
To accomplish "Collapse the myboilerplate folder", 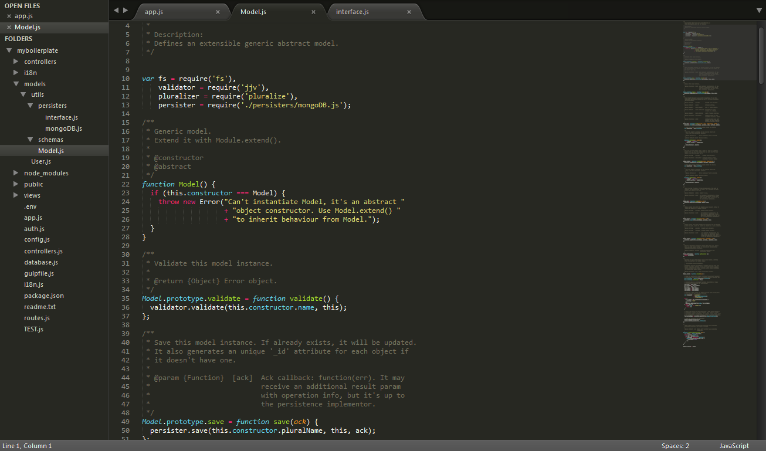I will pos(9,50).
